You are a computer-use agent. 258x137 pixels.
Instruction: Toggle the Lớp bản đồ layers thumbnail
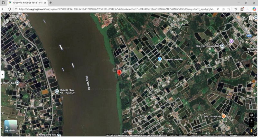[x=11, y=126]
